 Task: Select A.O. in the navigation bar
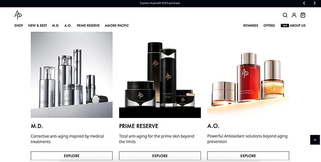(x=68, y=26)
